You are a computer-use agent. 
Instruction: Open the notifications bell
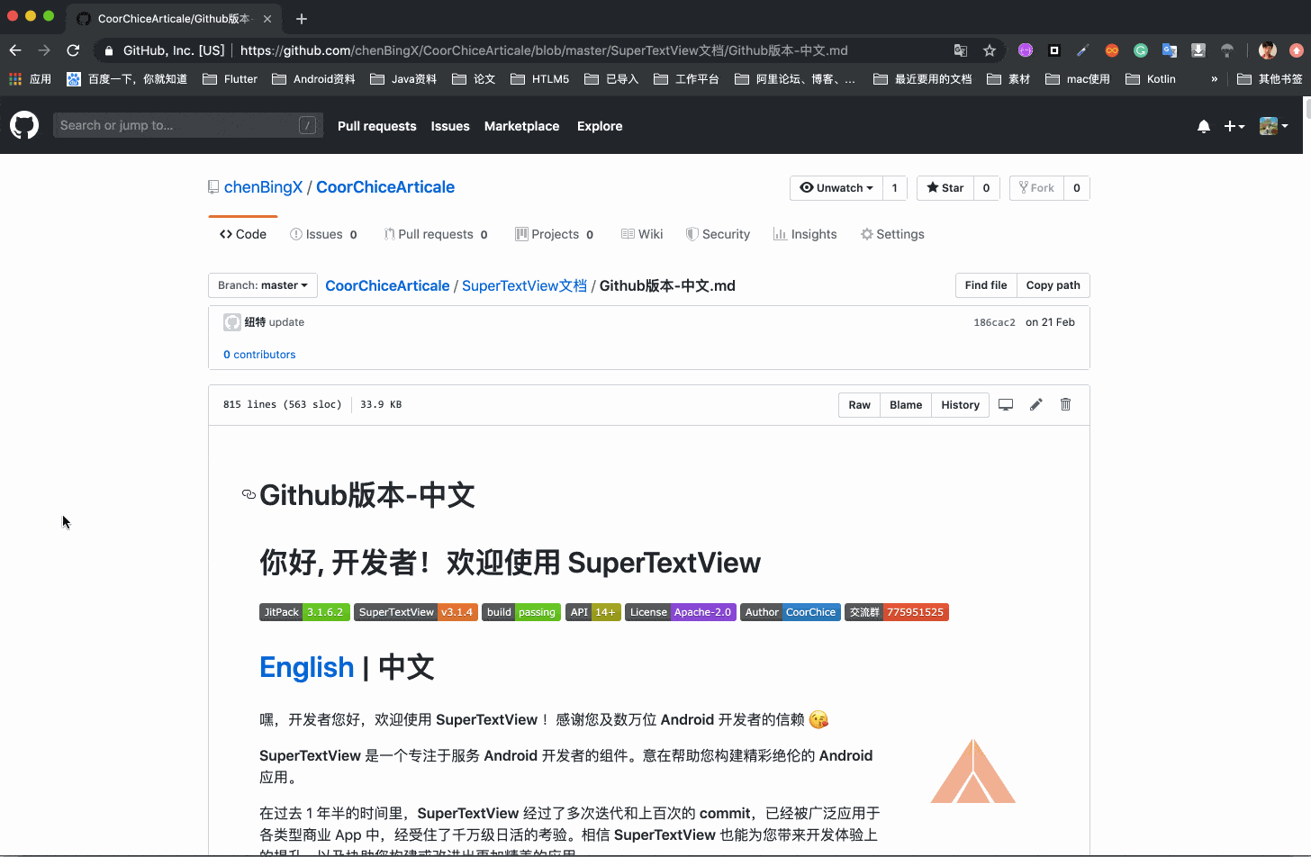click(1204, 126)
